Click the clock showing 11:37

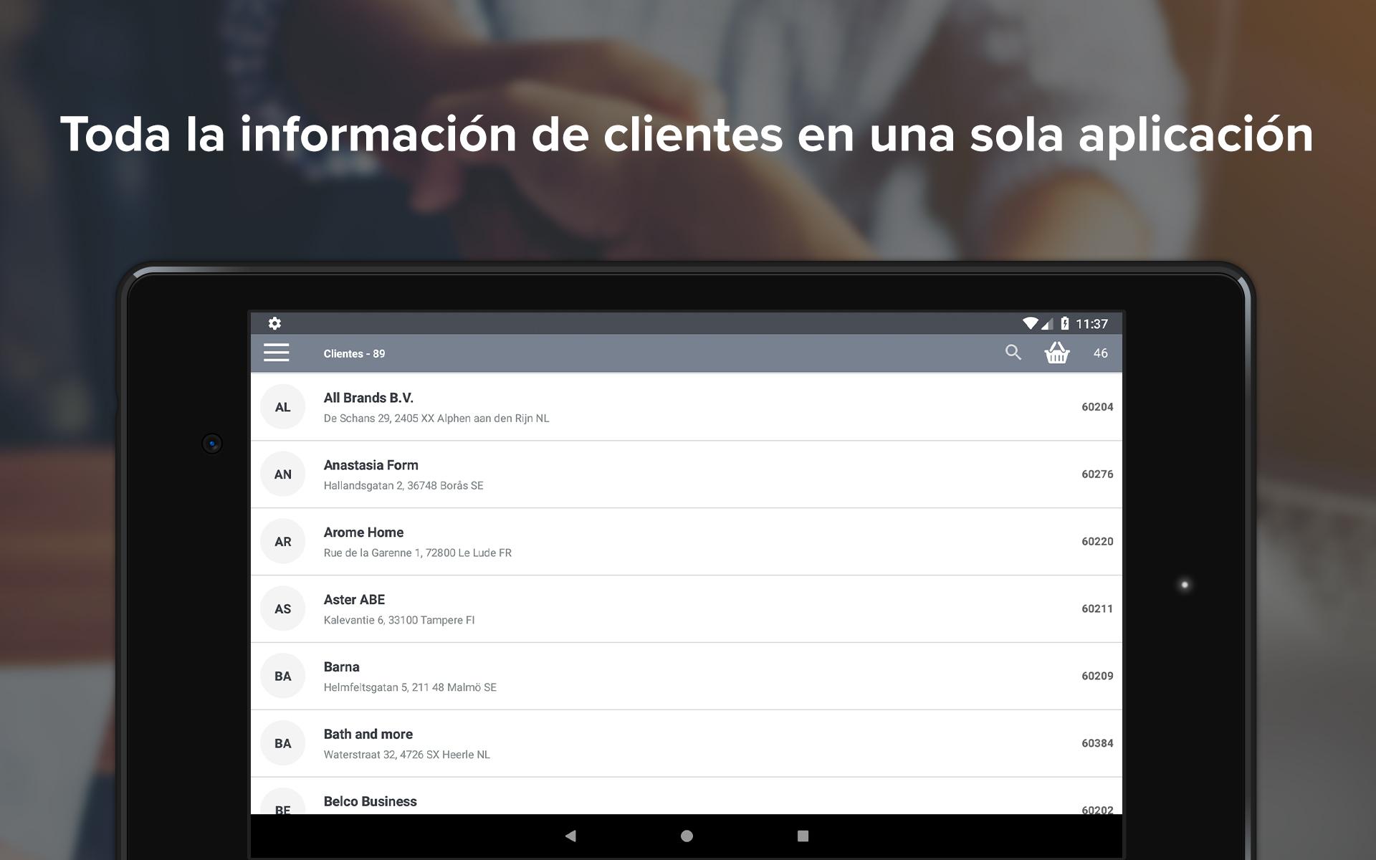point(1091,324)
